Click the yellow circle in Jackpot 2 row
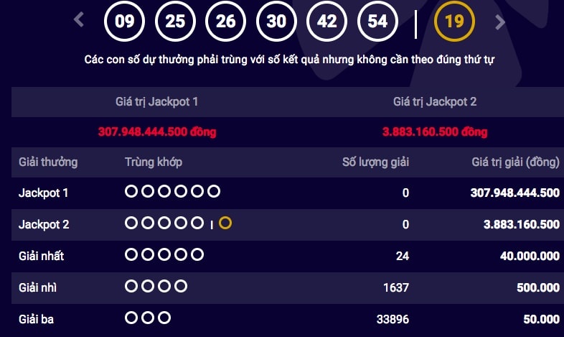564x337 pixels. (225, 223)
